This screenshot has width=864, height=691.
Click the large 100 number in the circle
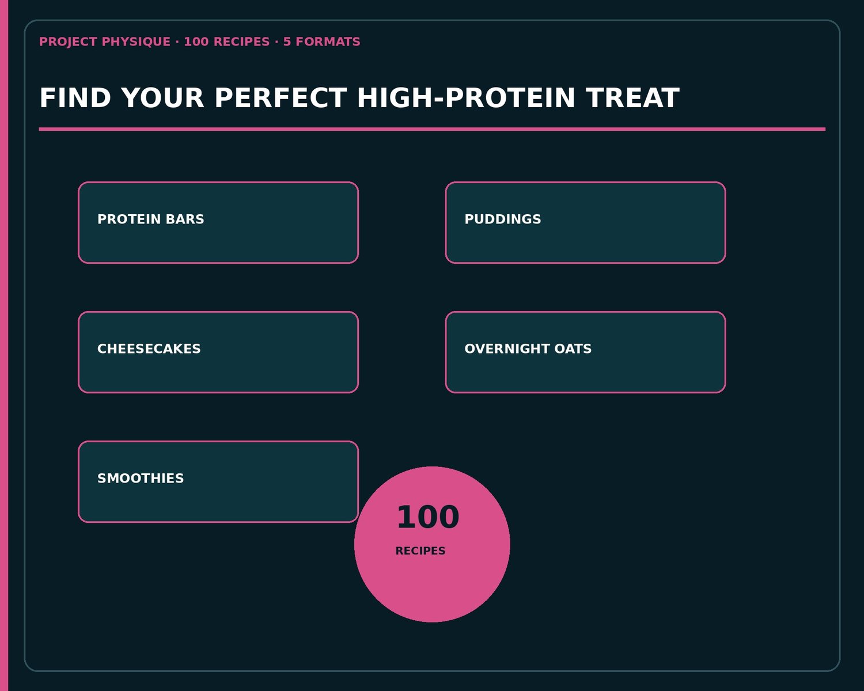pos(428,517)
